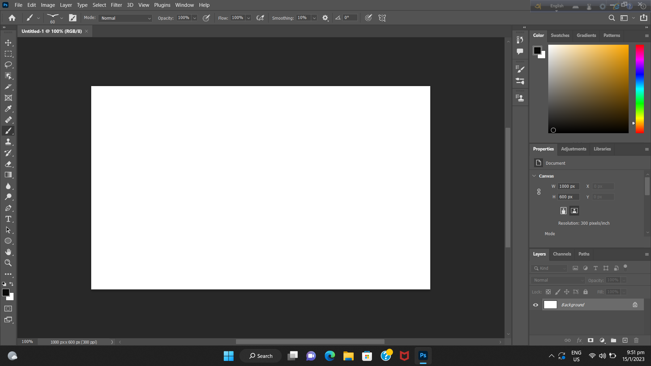Create a new layer in the Layers panel
Screen dimensions: 651x366
625,340
